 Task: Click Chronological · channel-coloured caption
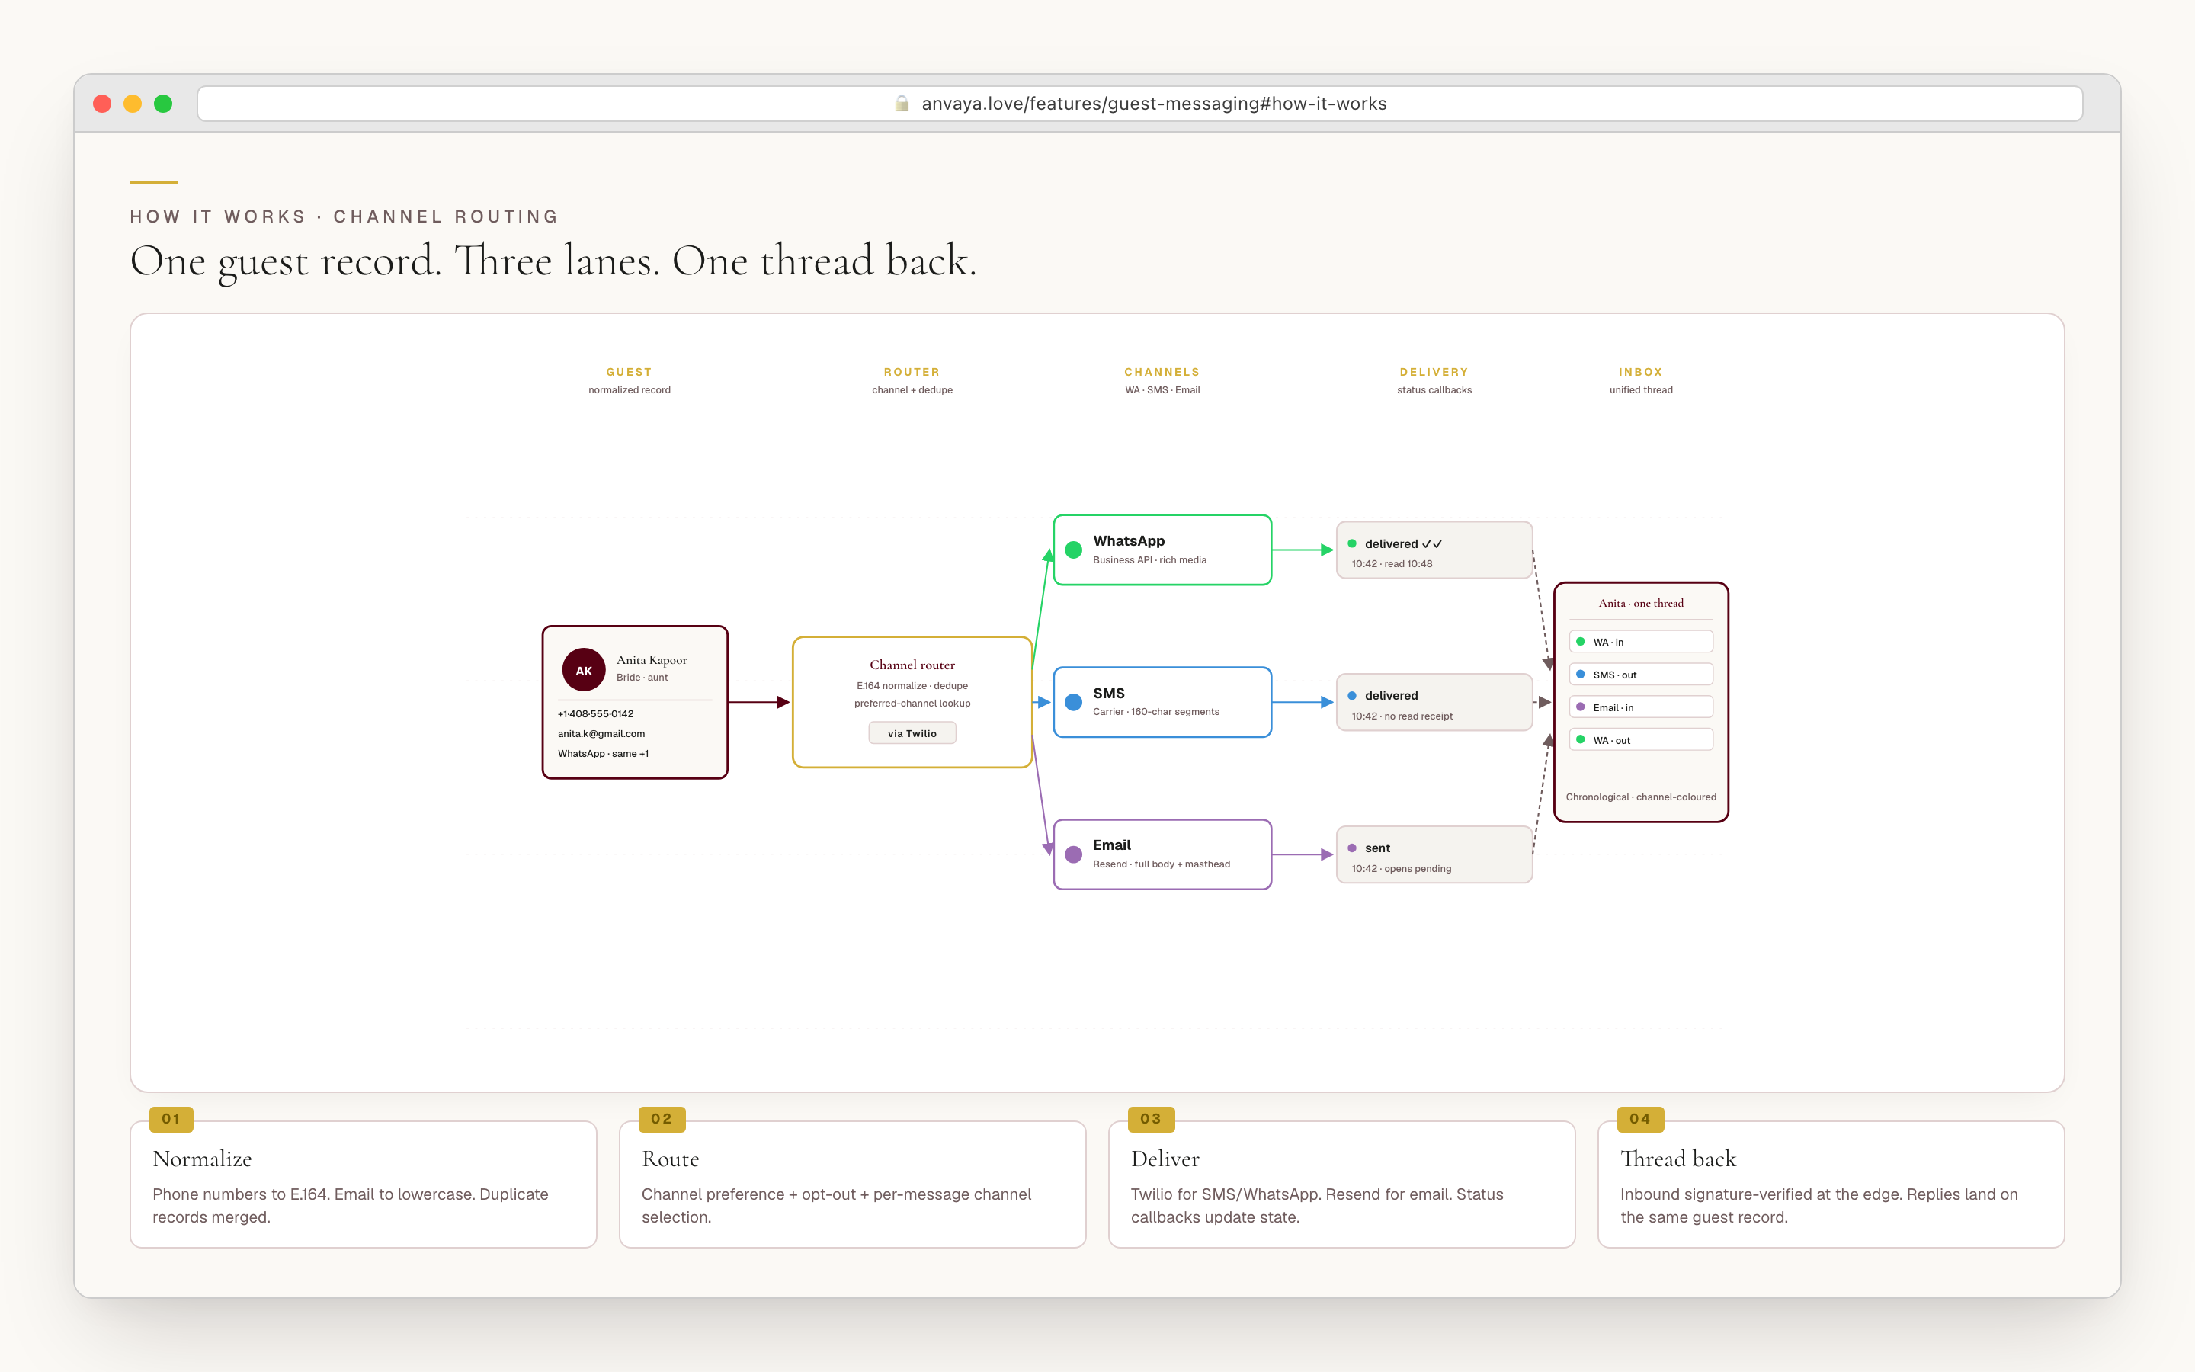1641,797
